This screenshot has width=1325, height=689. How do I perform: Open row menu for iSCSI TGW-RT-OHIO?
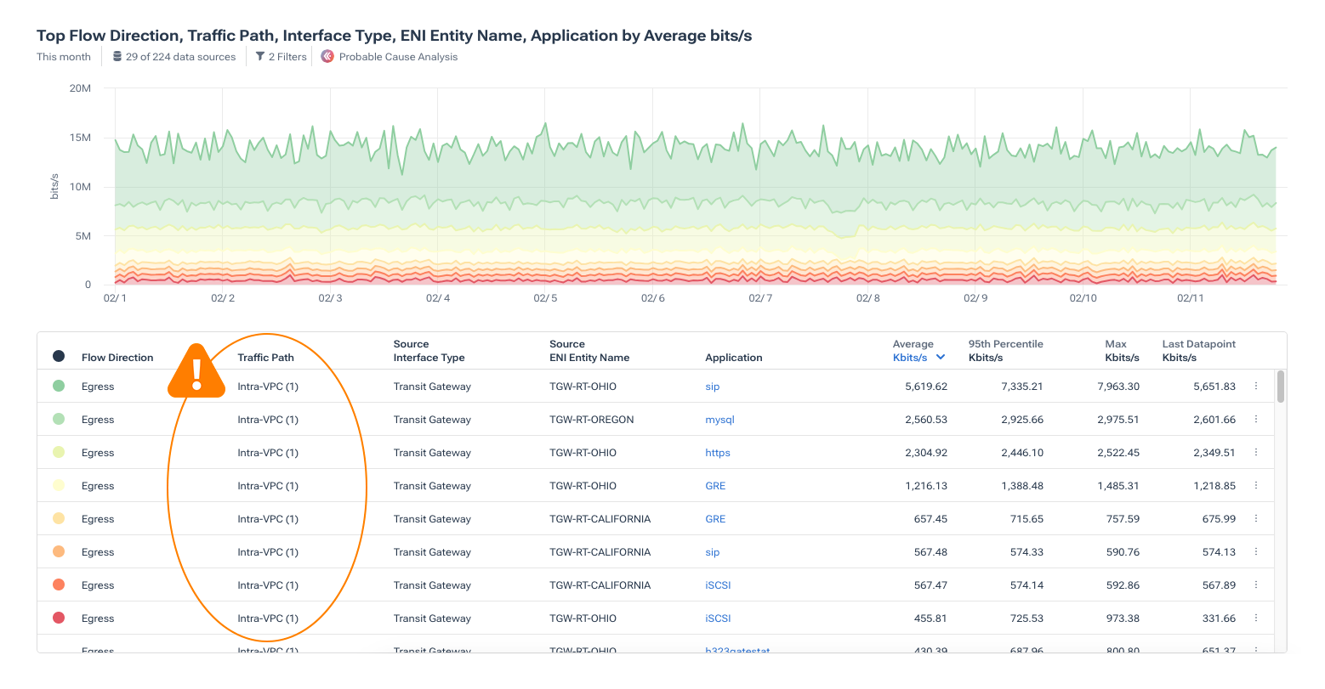(1256, 618)
